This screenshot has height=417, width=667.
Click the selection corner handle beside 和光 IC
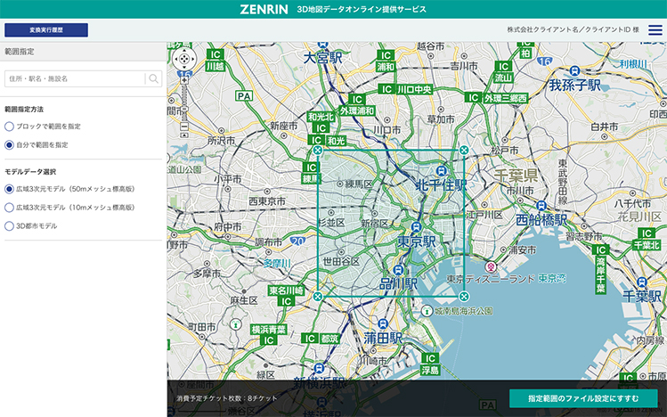318,150
